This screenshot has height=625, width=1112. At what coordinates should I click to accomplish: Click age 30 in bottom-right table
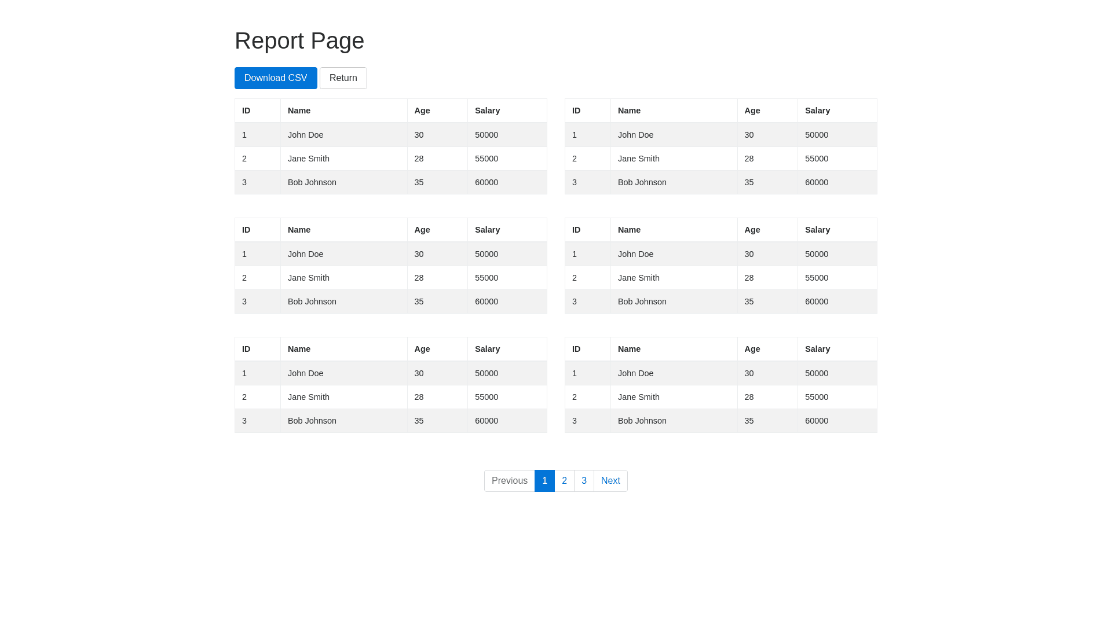pyautogui.click(x=749, y=373)
